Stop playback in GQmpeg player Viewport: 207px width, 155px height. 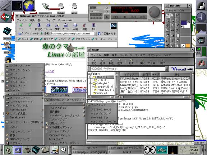pos(124,17)
